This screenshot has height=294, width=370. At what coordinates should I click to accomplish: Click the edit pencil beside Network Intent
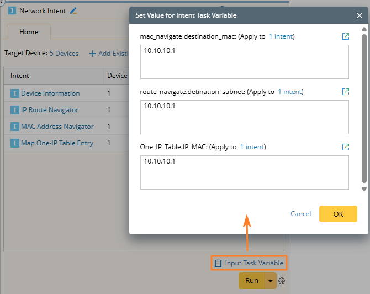74,11
